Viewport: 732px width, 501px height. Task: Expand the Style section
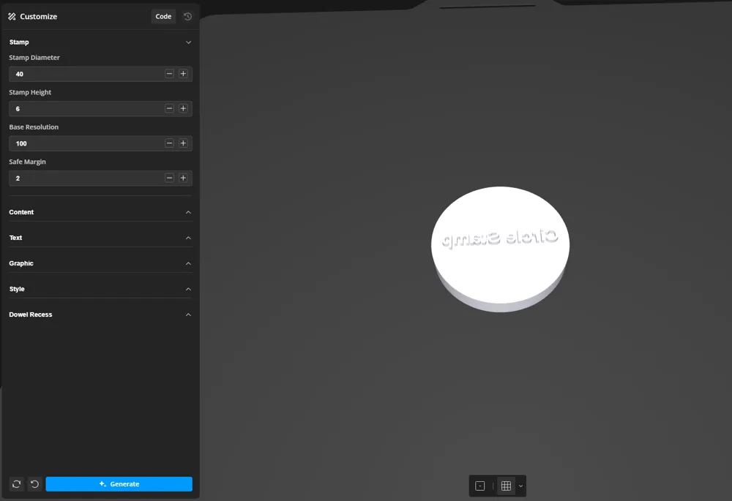point(100,289)
